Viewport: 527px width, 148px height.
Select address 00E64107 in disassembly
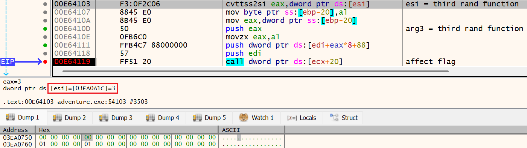tap(72, 12)
